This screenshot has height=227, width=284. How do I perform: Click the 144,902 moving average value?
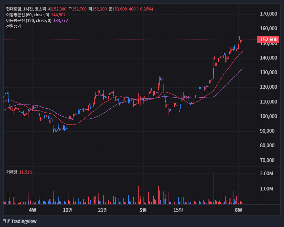click(x=58, y=15)
